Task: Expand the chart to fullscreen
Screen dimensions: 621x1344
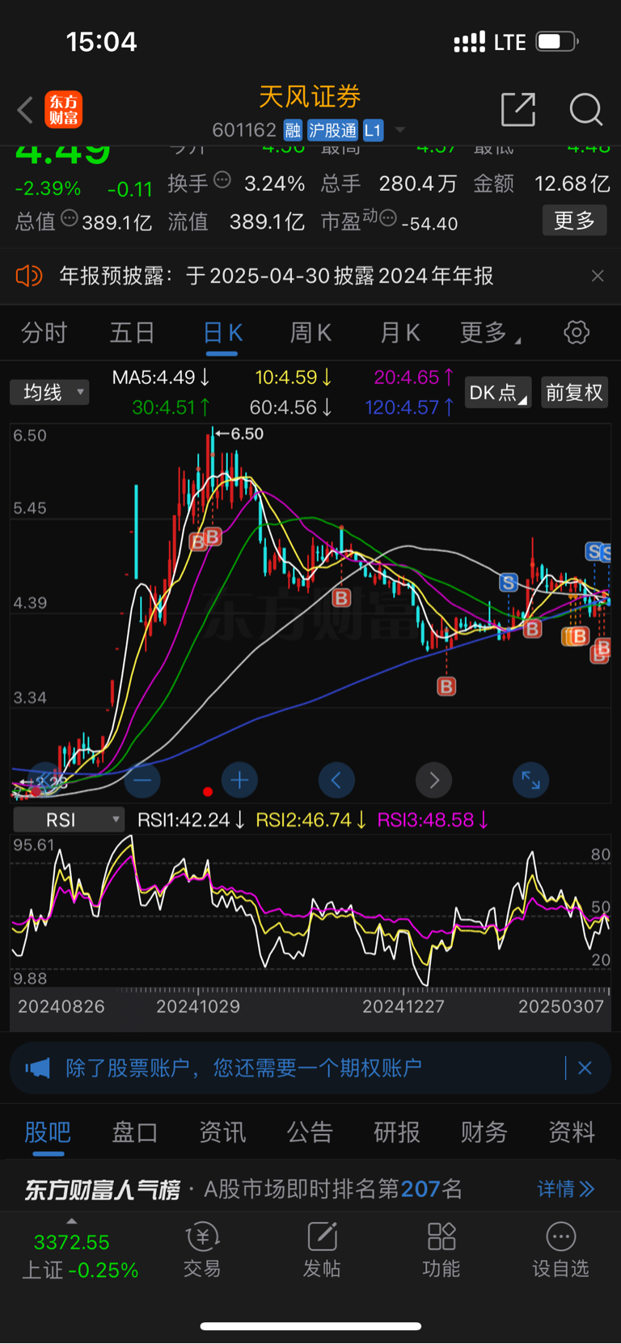Action: [530, 780]
